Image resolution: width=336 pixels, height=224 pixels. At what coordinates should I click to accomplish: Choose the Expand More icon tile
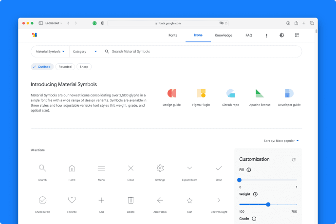point(189,168)
